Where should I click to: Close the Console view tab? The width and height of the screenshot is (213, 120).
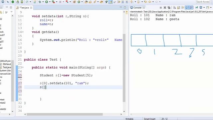[143, 8]
